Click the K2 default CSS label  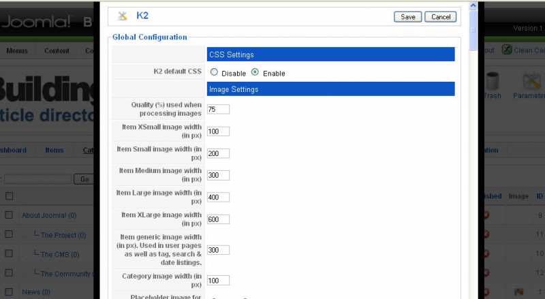click(x=177, y=72)
